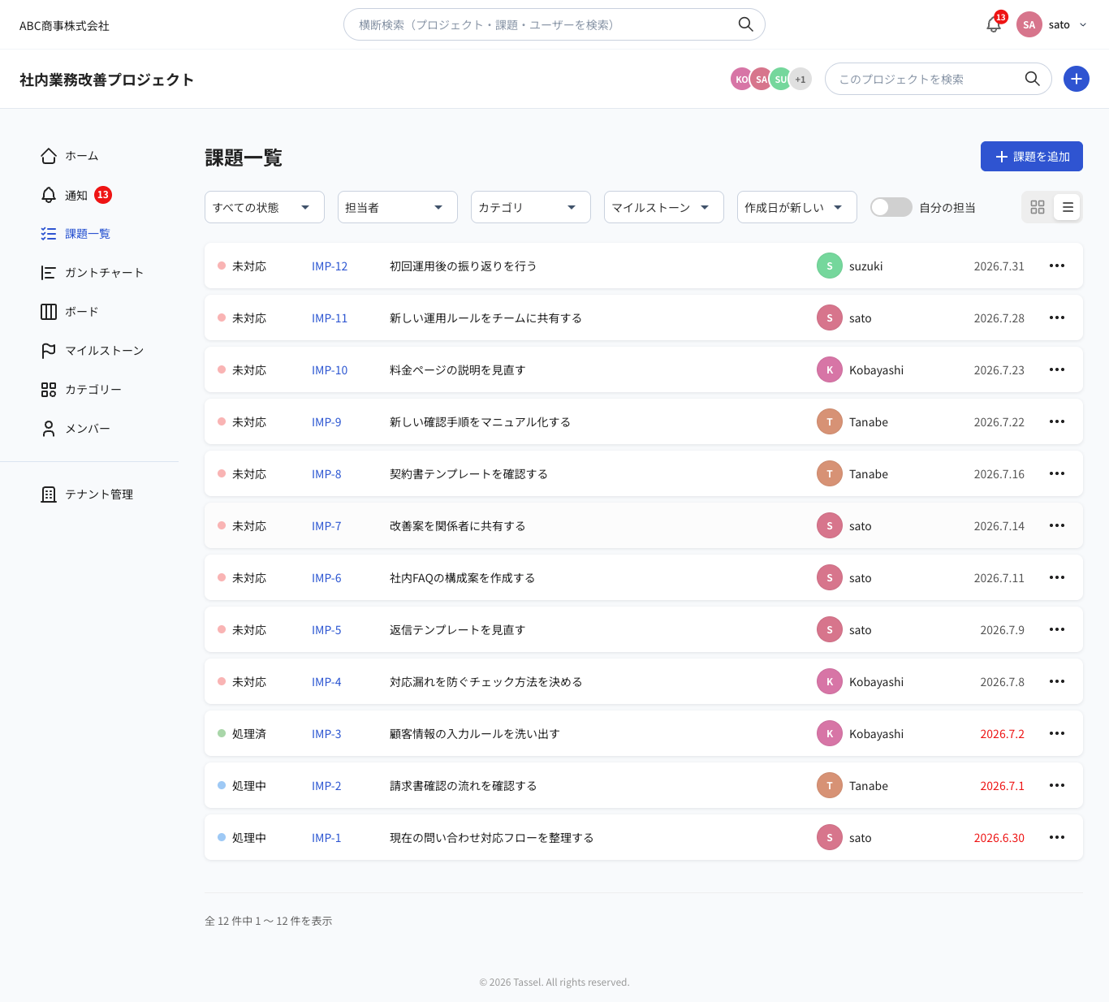
Task: Open the すべての状態 status dropdown
Action: coord(265,207)
